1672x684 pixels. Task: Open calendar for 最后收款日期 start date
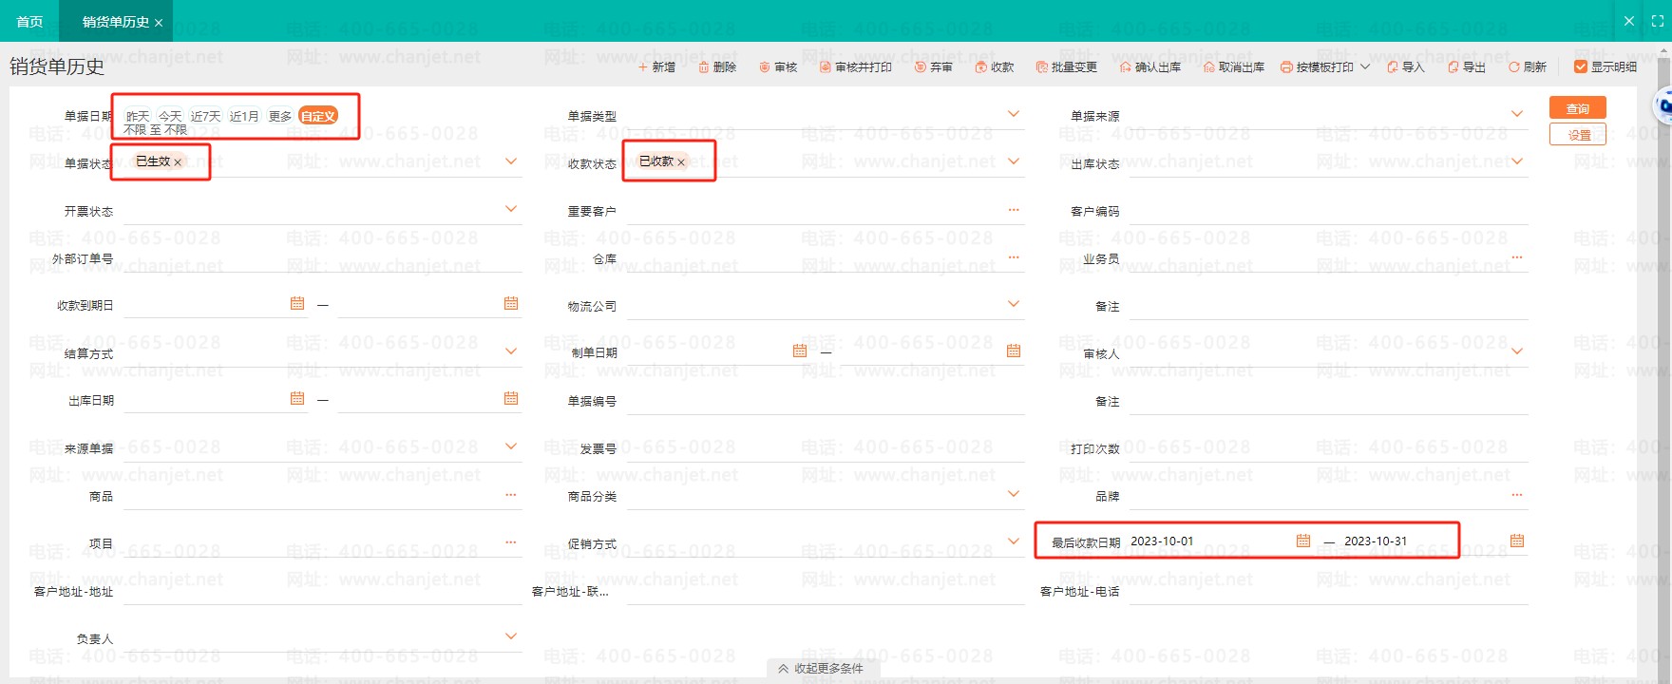(x=1303, y=541)
